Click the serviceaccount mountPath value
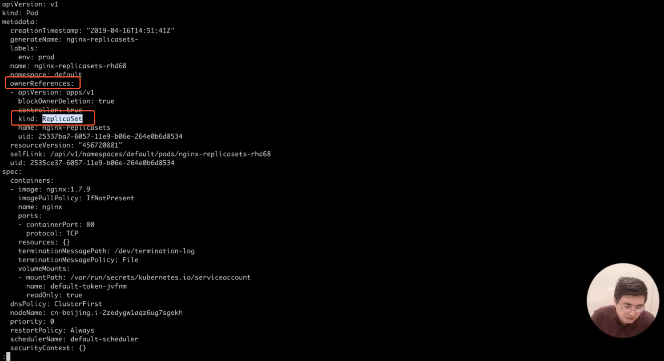This screenshot has width=664, height=361. coord(160,277)
